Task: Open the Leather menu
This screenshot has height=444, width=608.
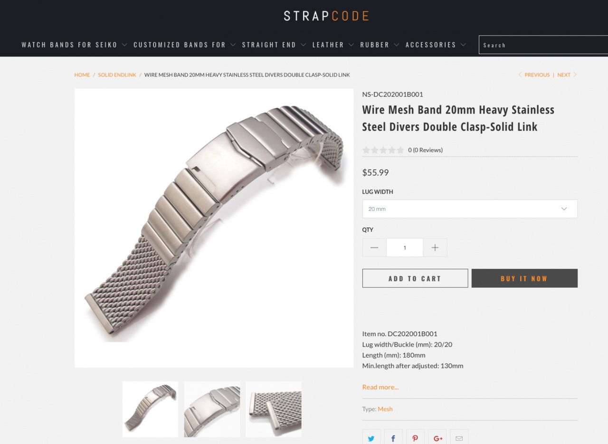Action: 333,45
